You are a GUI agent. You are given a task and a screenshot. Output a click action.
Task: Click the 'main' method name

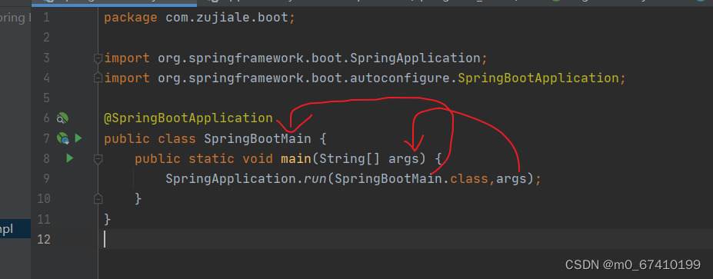tap(296, 158)
